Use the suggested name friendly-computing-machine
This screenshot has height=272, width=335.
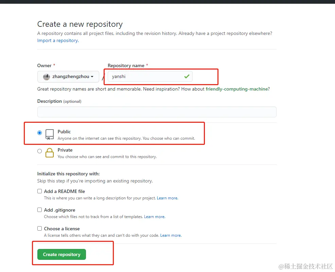237,89
